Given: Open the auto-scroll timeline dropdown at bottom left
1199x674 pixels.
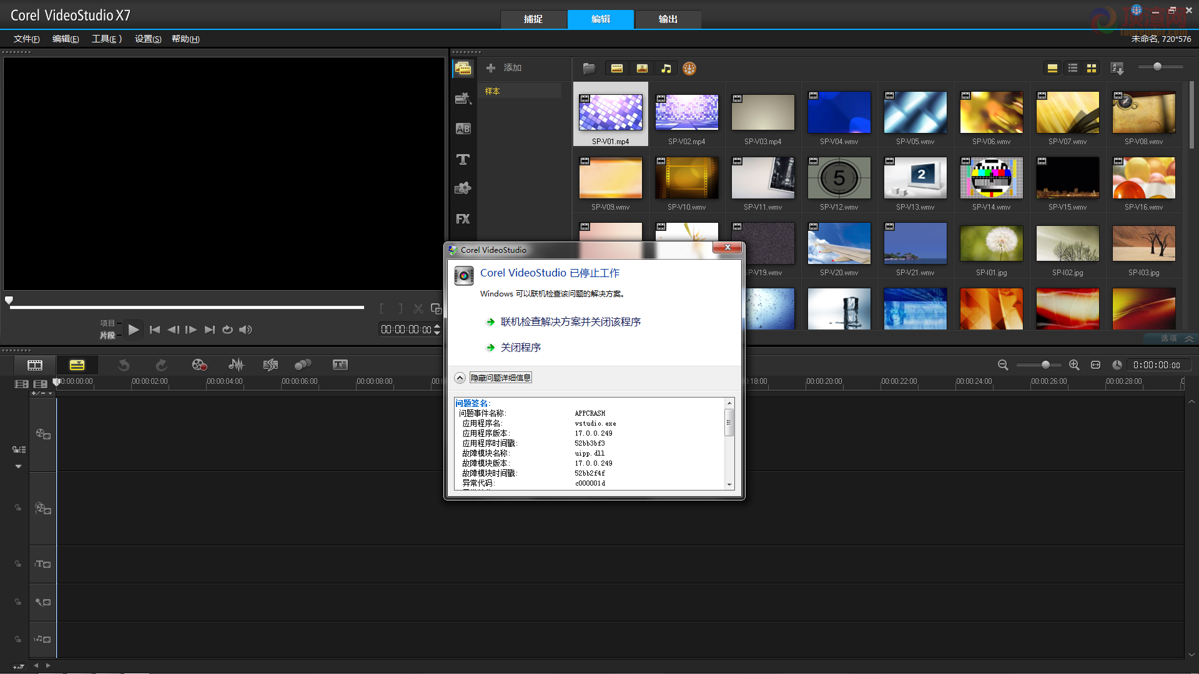Looking at the screenshot, I should (x=18, y=666).
